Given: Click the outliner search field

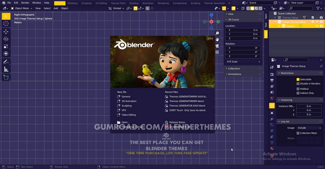Looking at the screenshot, I should tap(300, 8).
